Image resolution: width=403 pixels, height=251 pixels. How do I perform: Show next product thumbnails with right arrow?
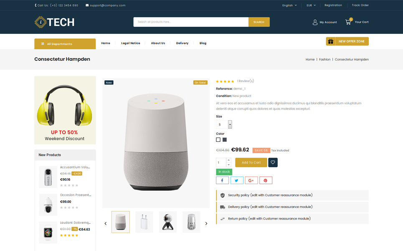(206, 223)
